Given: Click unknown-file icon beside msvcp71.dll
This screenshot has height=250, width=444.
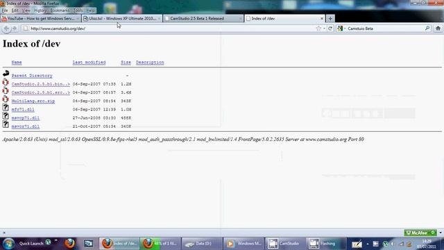Looking at the screenshot, I should [6, 116].
